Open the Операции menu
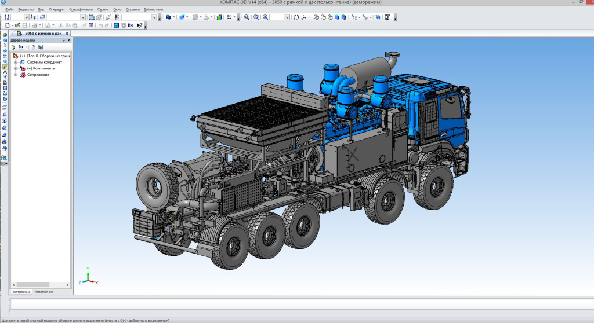 pyautogui.click(x=57, y=10)
